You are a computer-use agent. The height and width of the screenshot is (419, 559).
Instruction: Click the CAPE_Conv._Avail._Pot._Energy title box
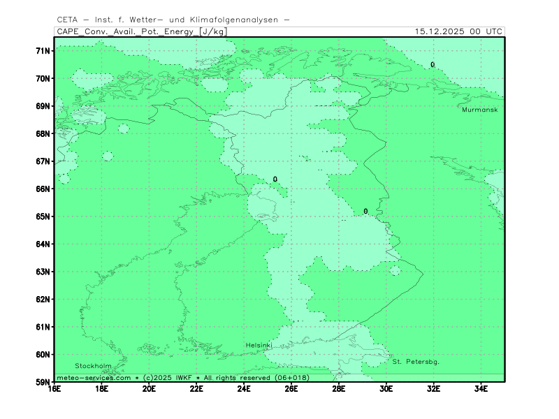(x=141, y=31)
